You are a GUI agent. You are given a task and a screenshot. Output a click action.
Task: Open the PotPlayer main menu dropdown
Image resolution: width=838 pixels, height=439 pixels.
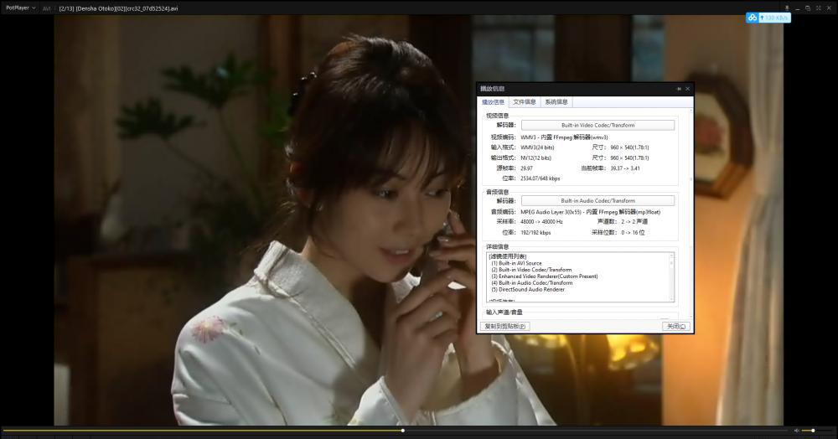pos(20,8)
